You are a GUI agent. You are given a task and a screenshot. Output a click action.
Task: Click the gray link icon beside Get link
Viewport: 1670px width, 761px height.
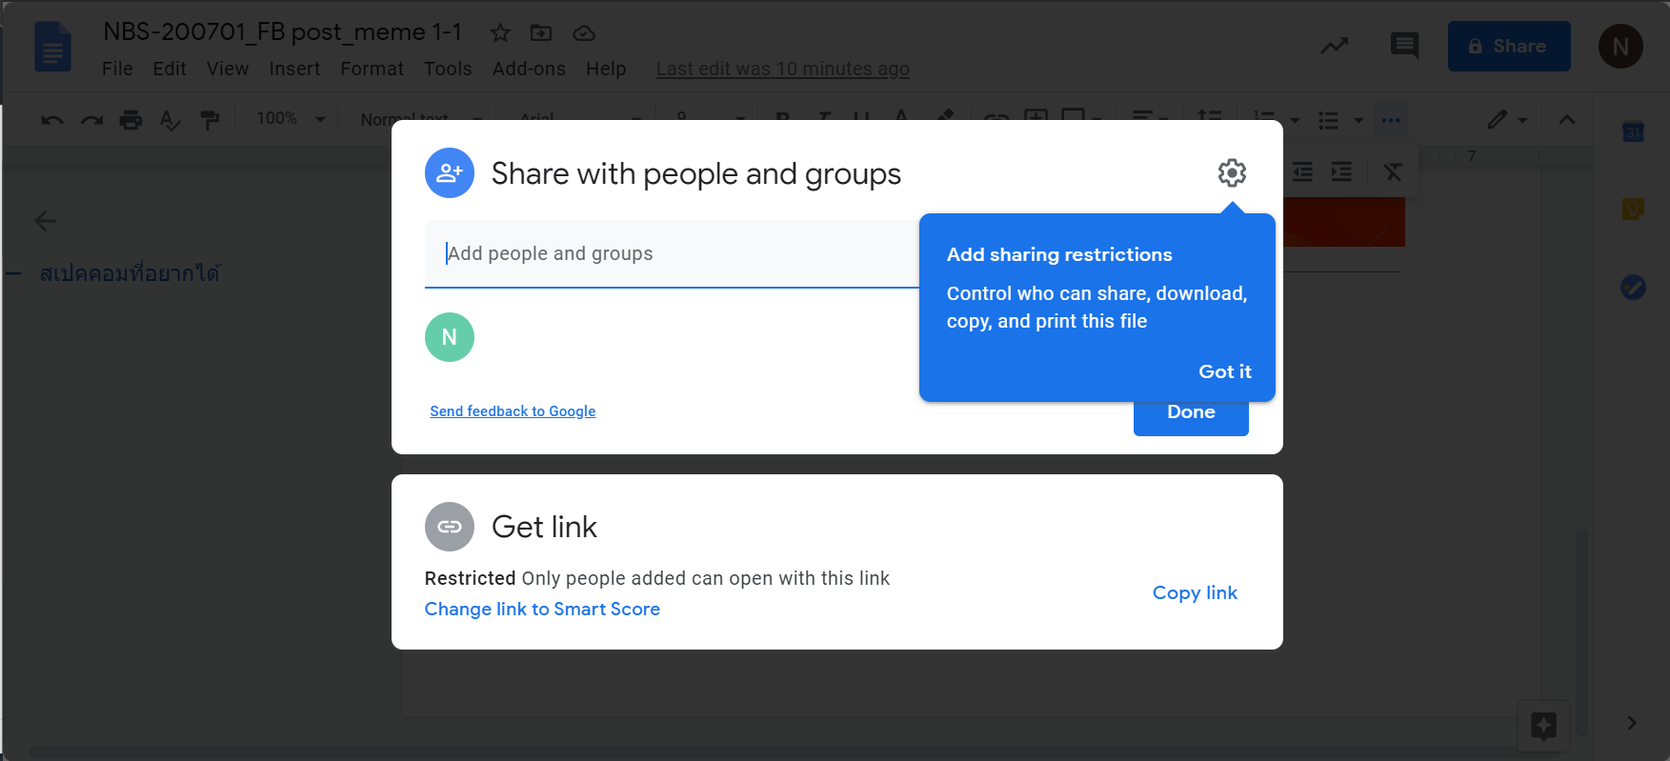tap(450, 527)
